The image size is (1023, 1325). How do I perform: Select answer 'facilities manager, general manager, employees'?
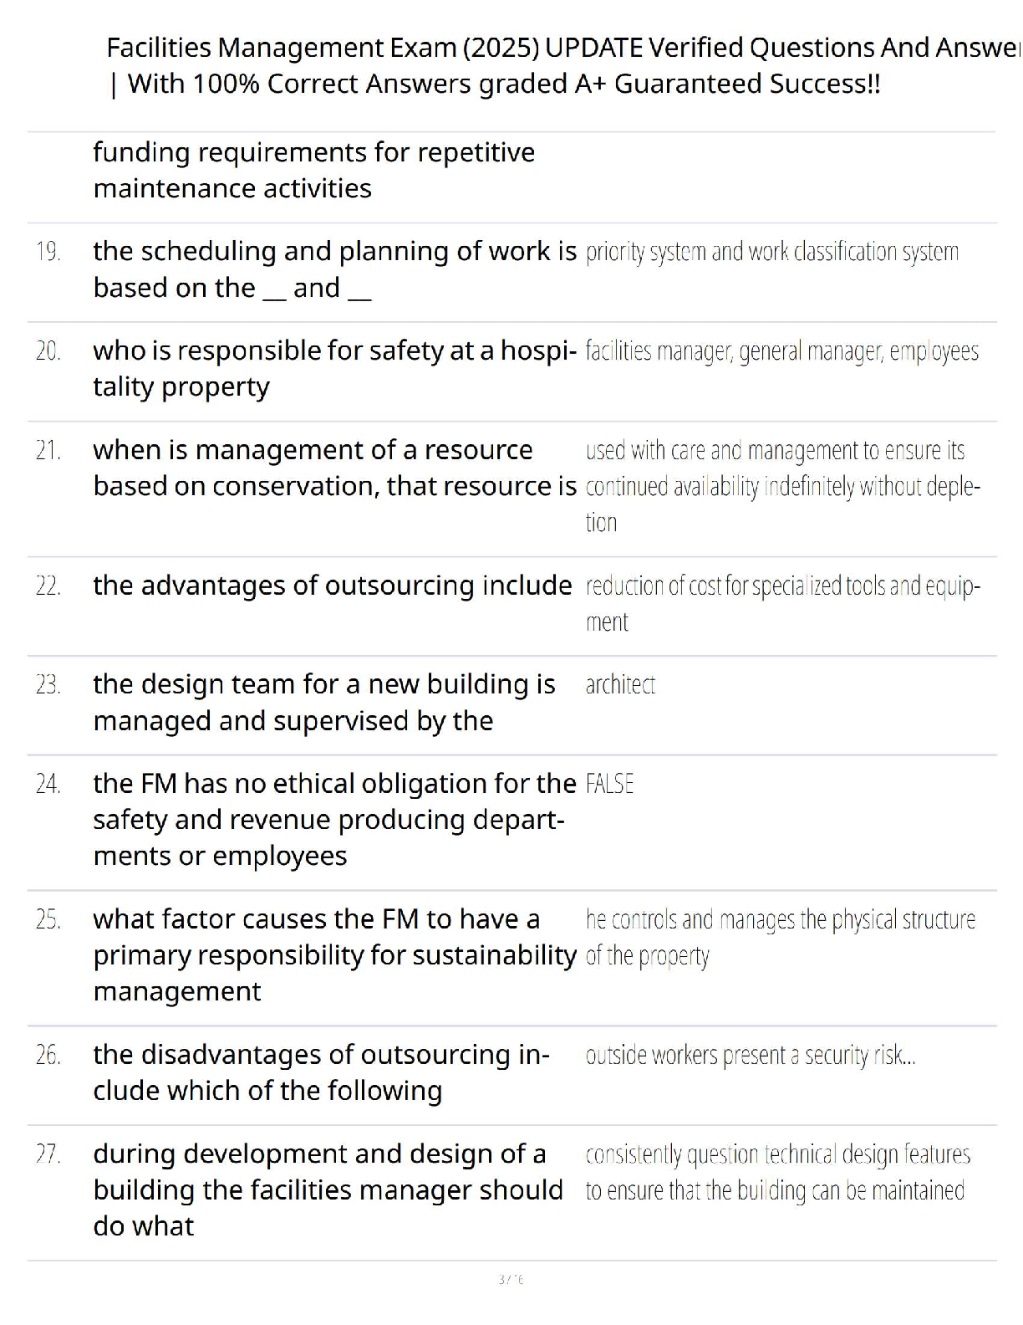coord(781,351)
